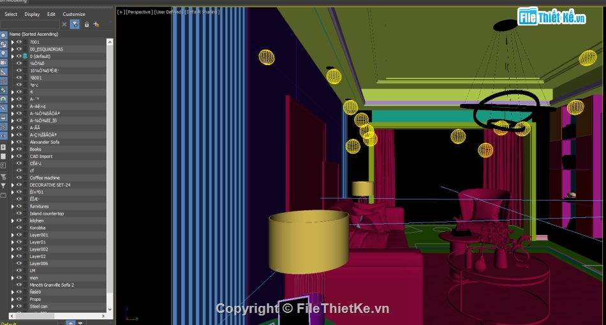
Task: Toggle Display Geometry filter icon
Action: [x=3, y=35]
